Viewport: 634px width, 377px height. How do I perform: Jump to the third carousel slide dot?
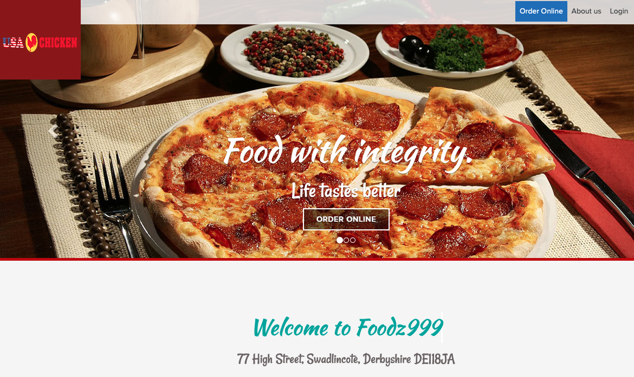pyautogui.click(x=353, y=240)
